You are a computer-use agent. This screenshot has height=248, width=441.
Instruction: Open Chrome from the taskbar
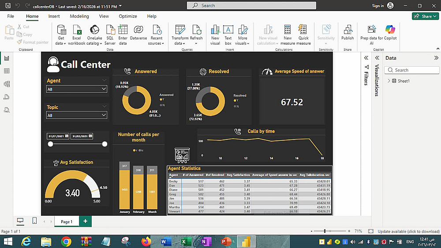67,241
